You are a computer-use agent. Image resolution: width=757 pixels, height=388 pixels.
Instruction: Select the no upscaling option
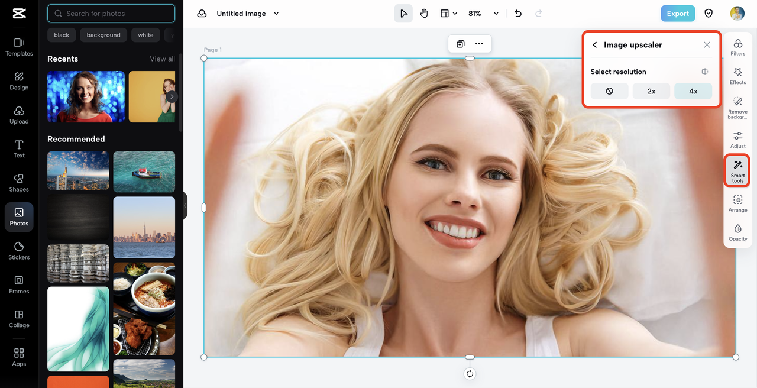[x=609, y=91]
